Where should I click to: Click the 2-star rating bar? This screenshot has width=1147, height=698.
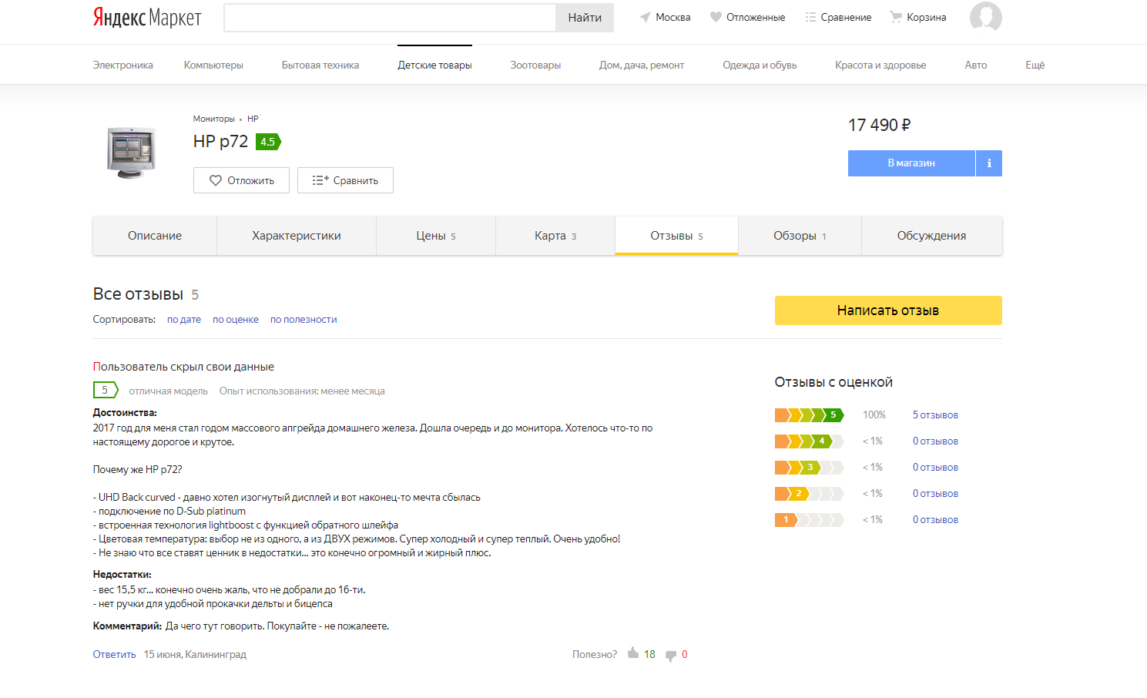tap(810, 494)
